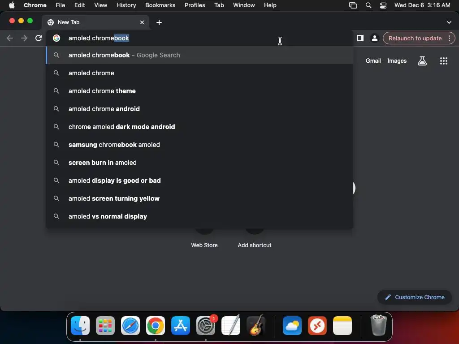Close the New Tab tab
Screen dimensions: 459x344
(x=142, y=22)
